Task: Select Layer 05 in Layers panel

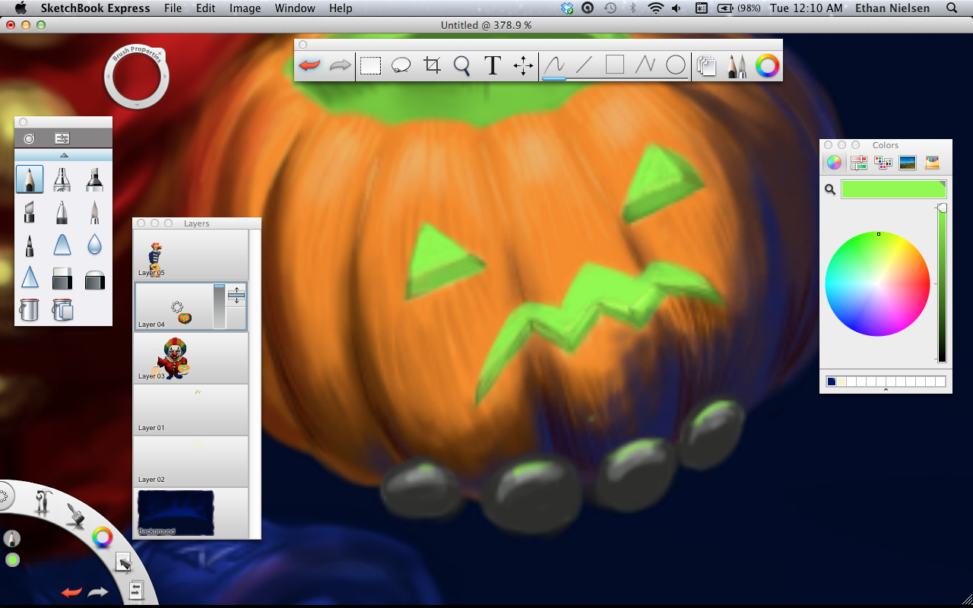Action: pyautogui.click(x=191, y=255)
